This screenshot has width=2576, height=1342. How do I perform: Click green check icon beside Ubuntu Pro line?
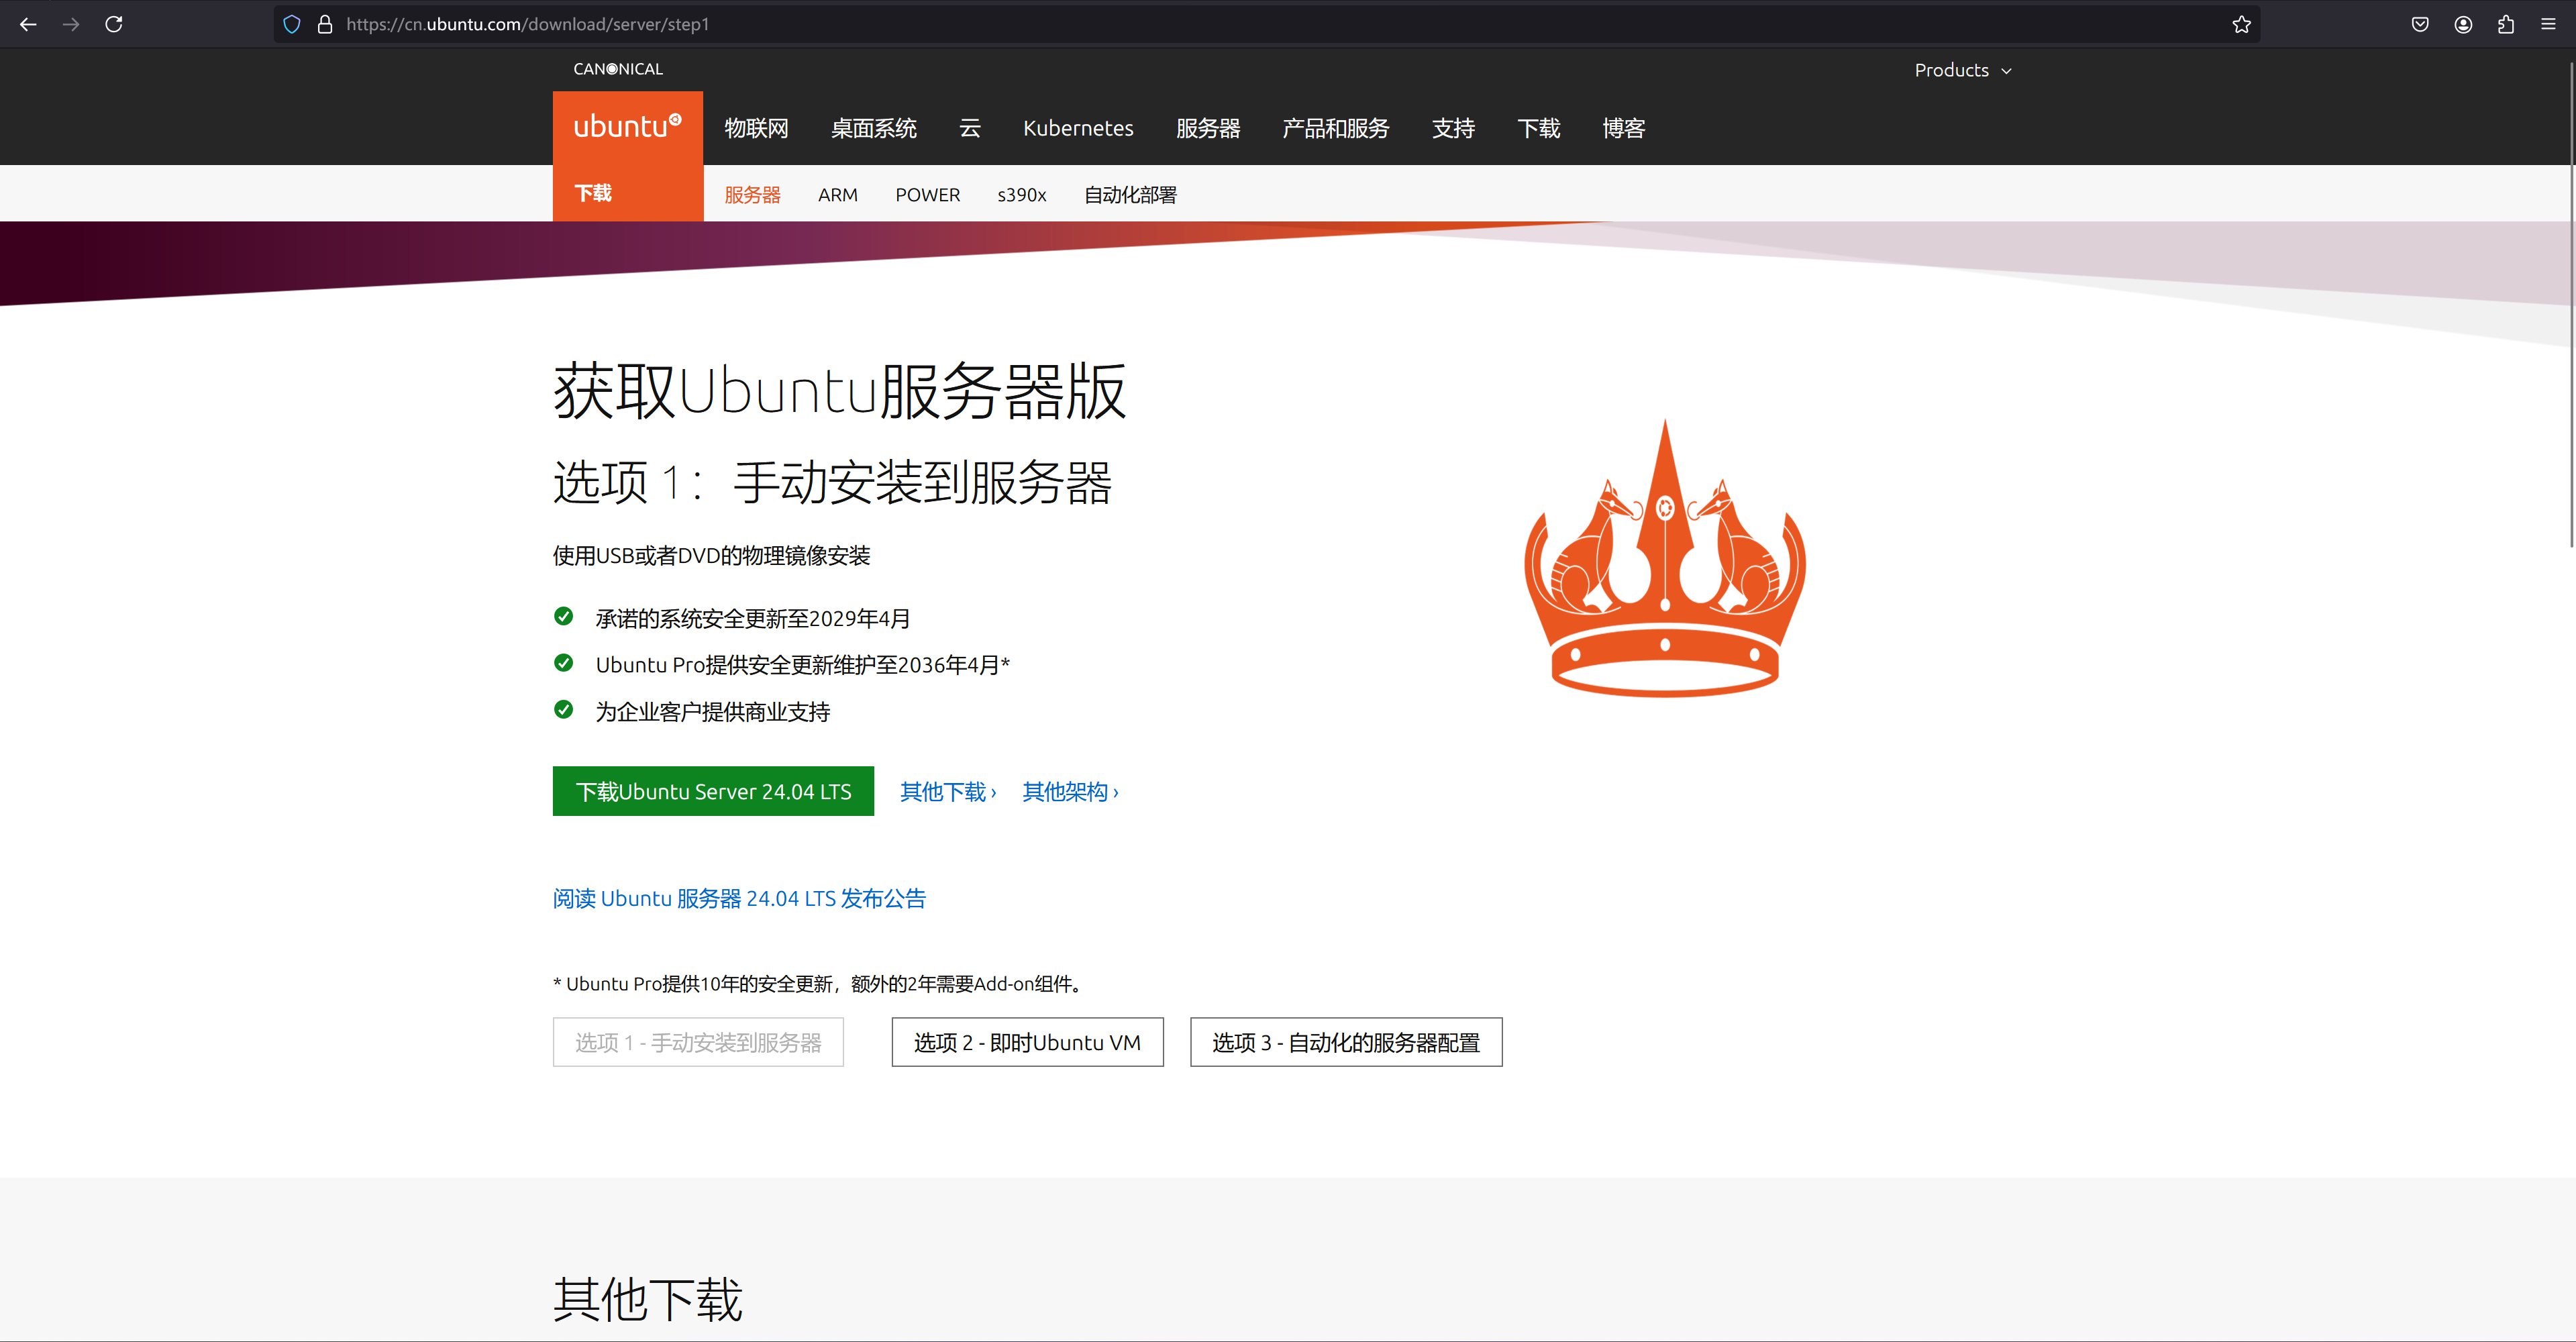(564, 663)
